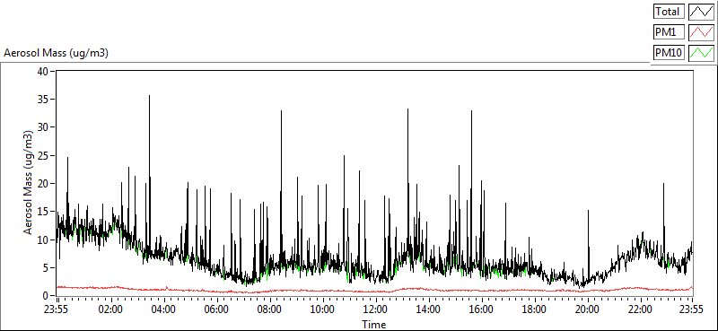The height and width of the screenshot is (331, 718).
Task: Click the Aerosol Mass (ug/m3) graph title
Action: click(56, 53)
